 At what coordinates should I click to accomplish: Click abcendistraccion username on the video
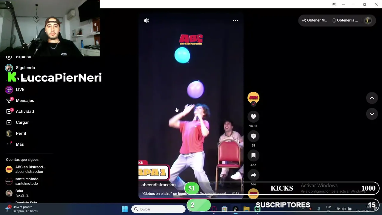[158, 185]
